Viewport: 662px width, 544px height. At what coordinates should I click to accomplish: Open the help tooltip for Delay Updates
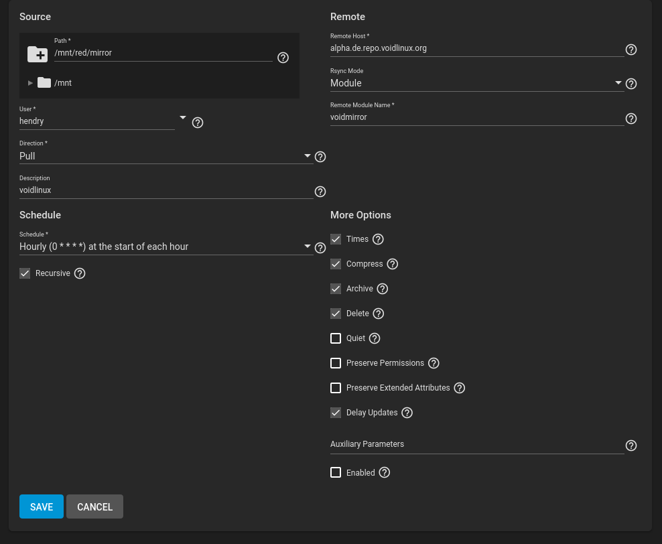click(x=407, y=413)
